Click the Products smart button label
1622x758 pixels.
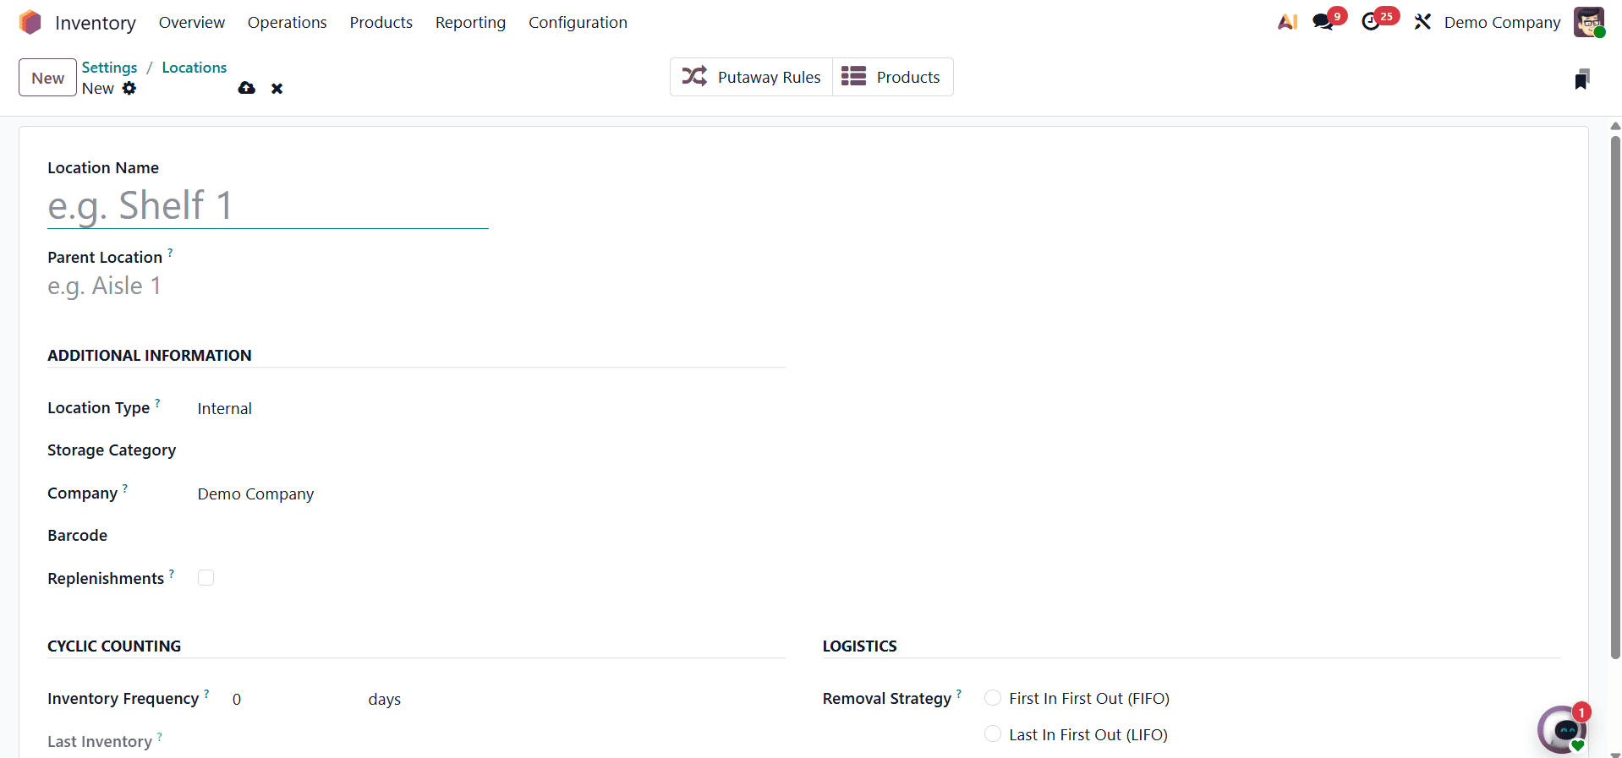pos(908,77)
